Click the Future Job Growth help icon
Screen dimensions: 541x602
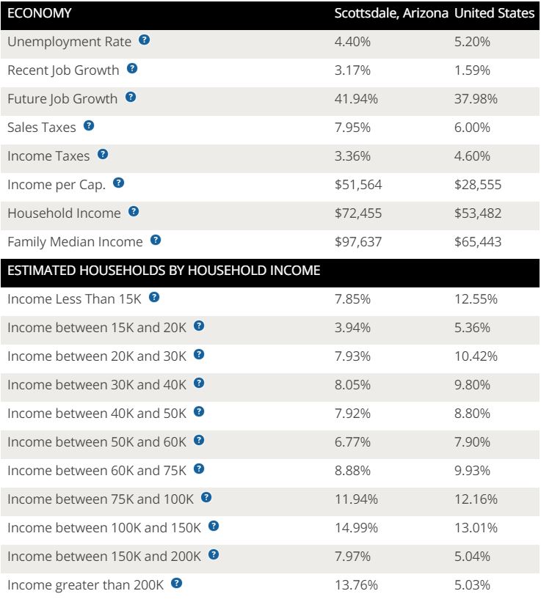pos(131,97)
